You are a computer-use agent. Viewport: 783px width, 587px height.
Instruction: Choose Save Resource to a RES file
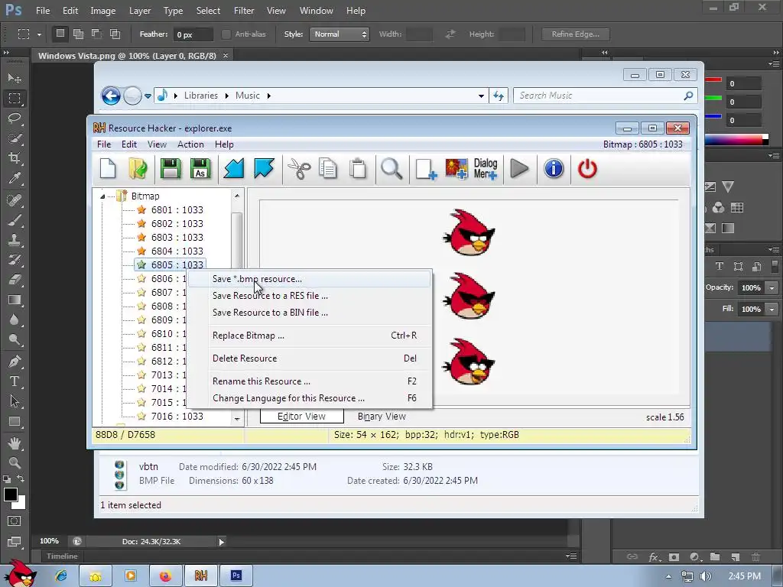click(308, 296)
